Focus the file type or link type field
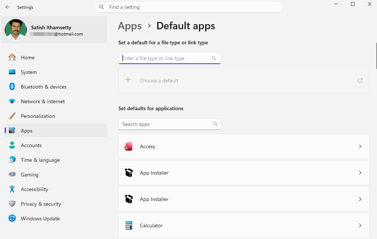377x239 pixels. 170,58
